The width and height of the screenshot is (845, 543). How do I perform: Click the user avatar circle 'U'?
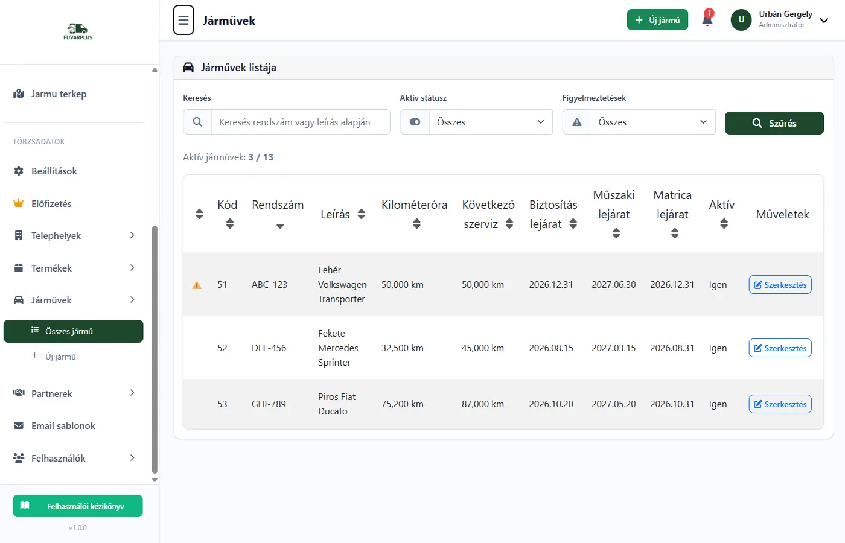[x=741, y=20]
